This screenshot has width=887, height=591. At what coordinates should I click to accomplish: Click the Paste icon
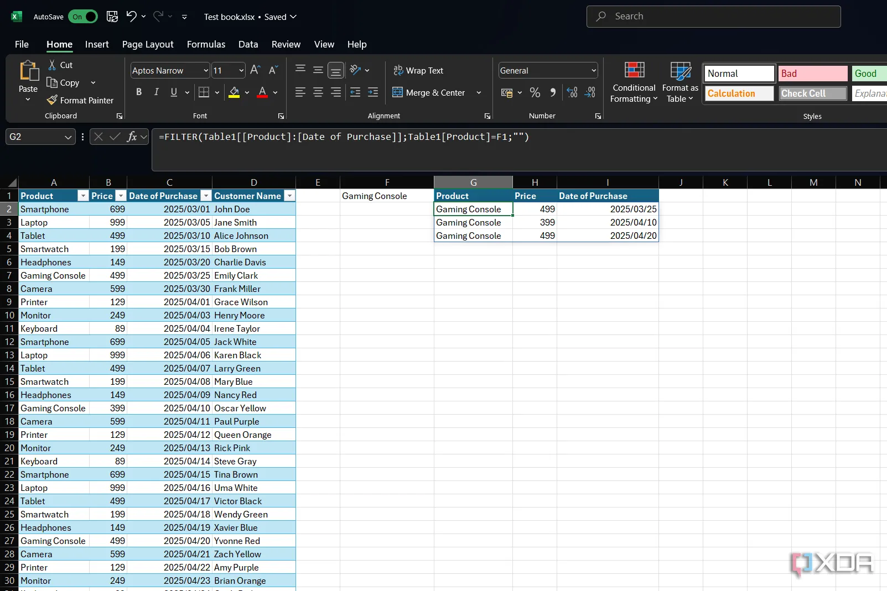pos(28,72)
